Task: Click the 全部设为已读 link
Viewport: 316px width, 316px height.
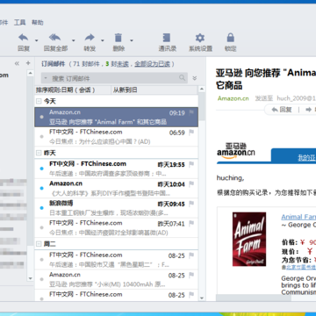Action: (152, 64)
